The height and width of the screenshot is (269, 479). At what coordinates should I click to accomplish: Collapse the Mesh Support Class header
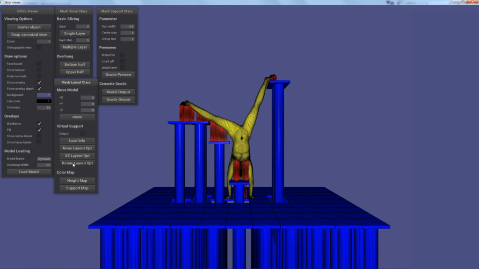116,11
